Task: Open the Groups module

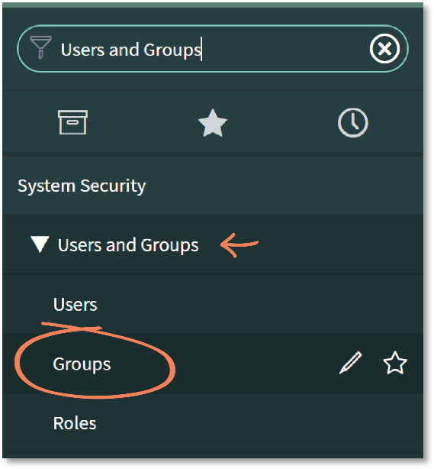Action: click(82, 364)
